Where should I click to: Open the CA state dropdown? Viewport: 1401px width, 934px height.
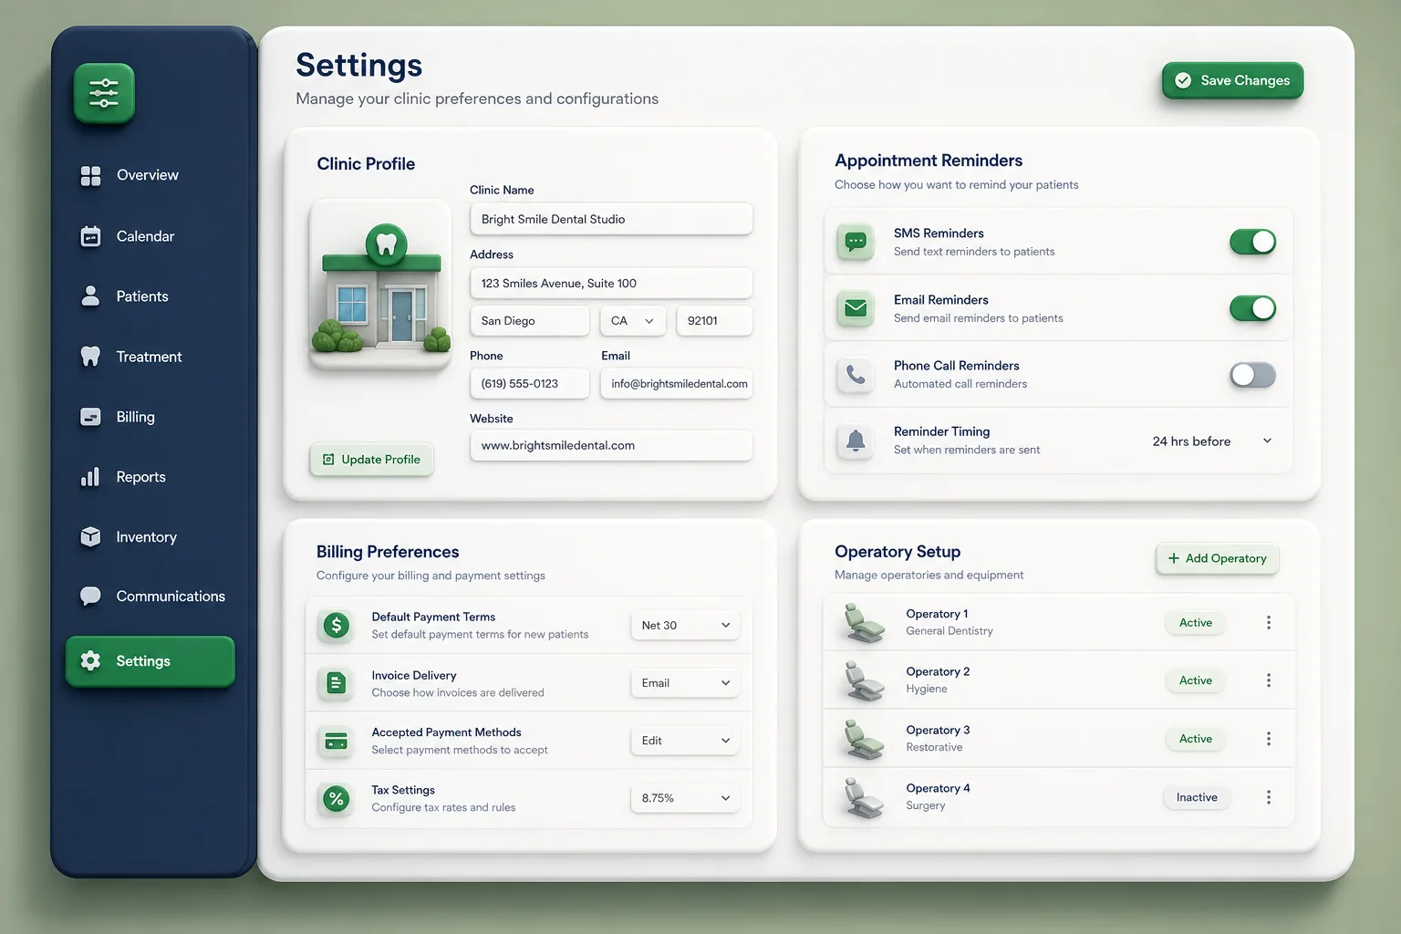(632, 321)
